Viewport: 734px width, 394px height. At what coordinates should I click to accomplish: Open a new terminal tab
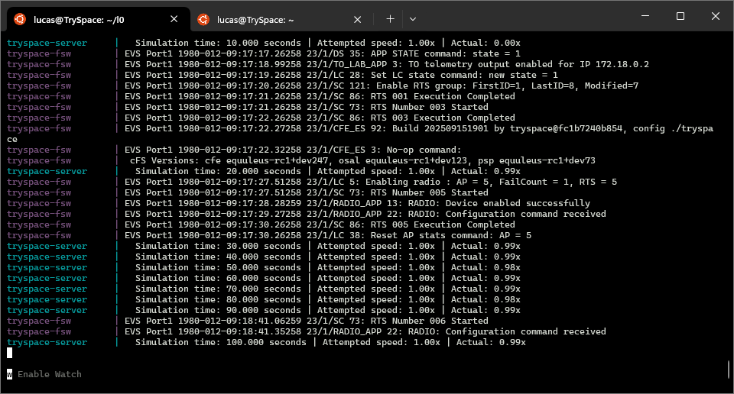tap(390, 19)
